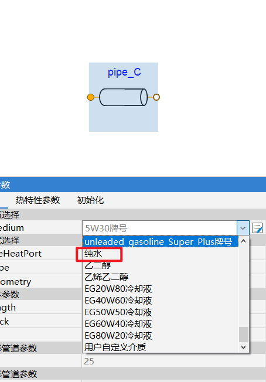This screenshot has height=382, width=266.
Task: Click the pipe_C label text
Action: tap(124, 72)
